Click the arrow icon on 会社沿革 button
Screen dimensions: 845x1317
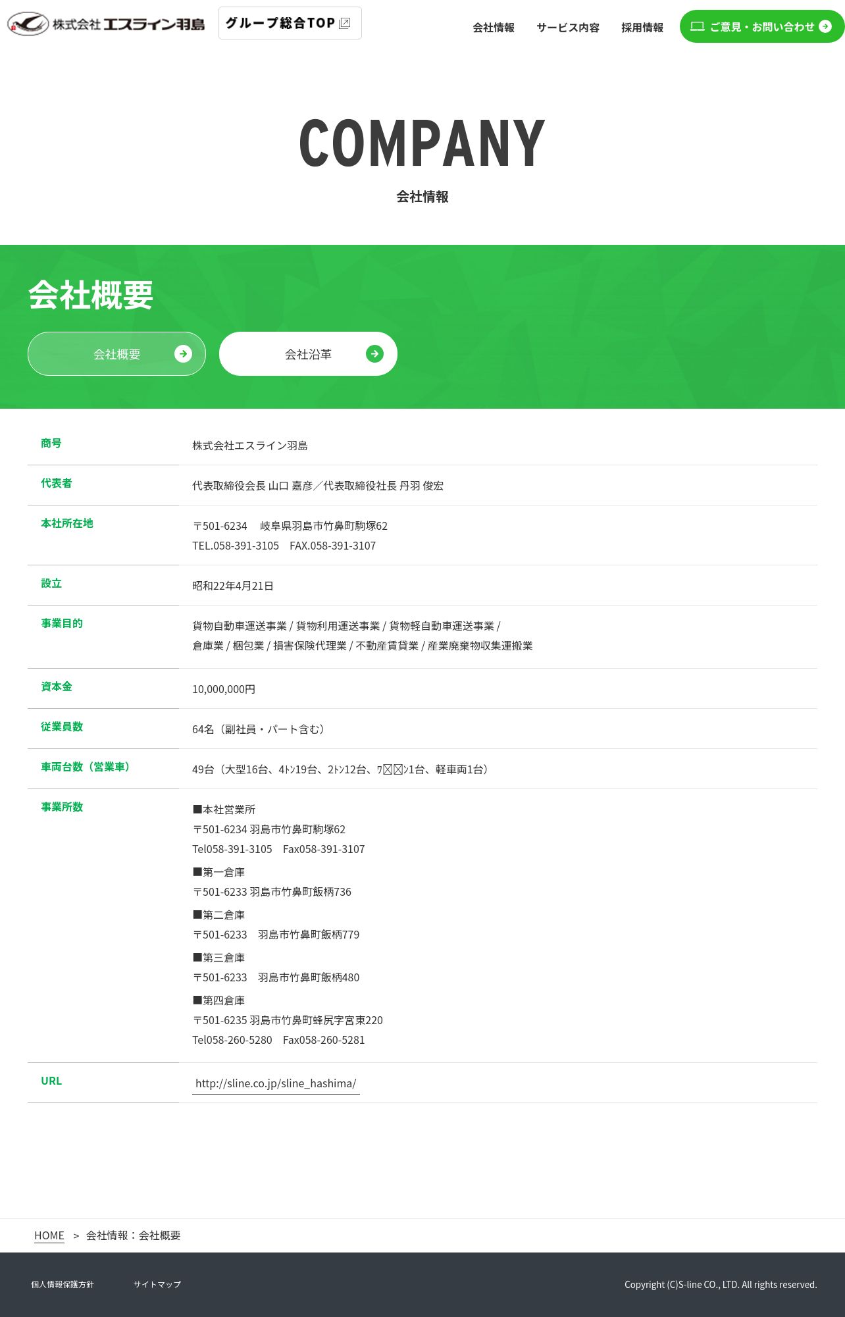(x=374, y=354)
